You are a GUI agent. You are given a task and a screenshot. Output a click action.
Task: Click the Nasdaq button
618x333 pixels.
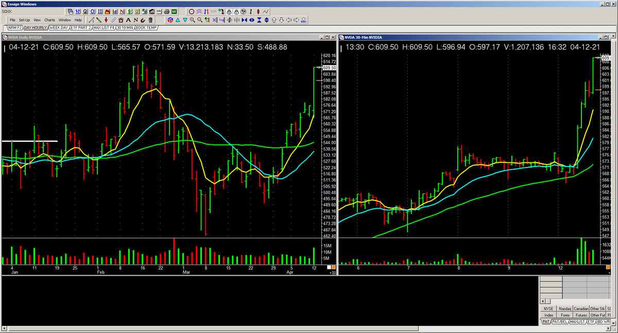(565, 308)
